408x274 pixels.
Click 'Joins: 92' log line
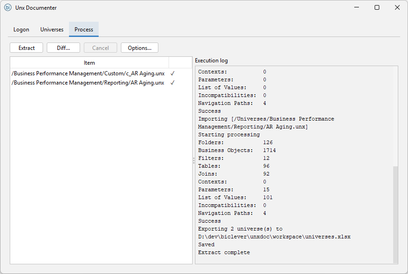point(234,174)
